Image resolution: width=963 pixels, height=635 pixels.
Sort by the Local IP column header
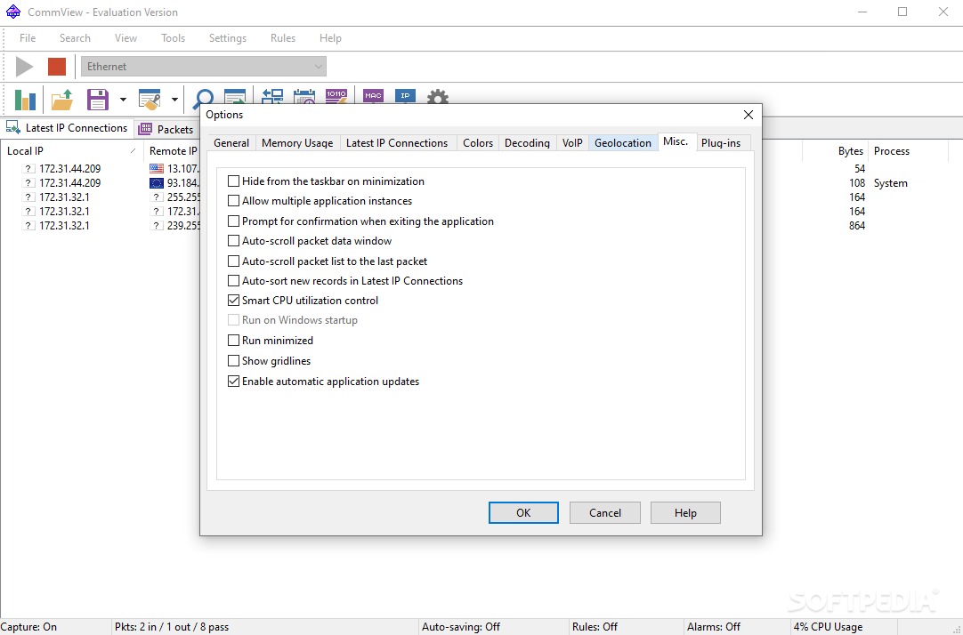click(72, 151)
